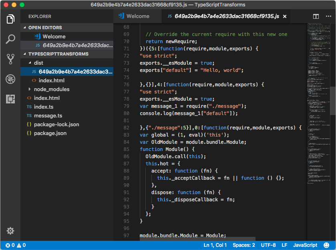Select the JS file in Open Editors
Screen dimensions: 336x250
coord(67,45)
